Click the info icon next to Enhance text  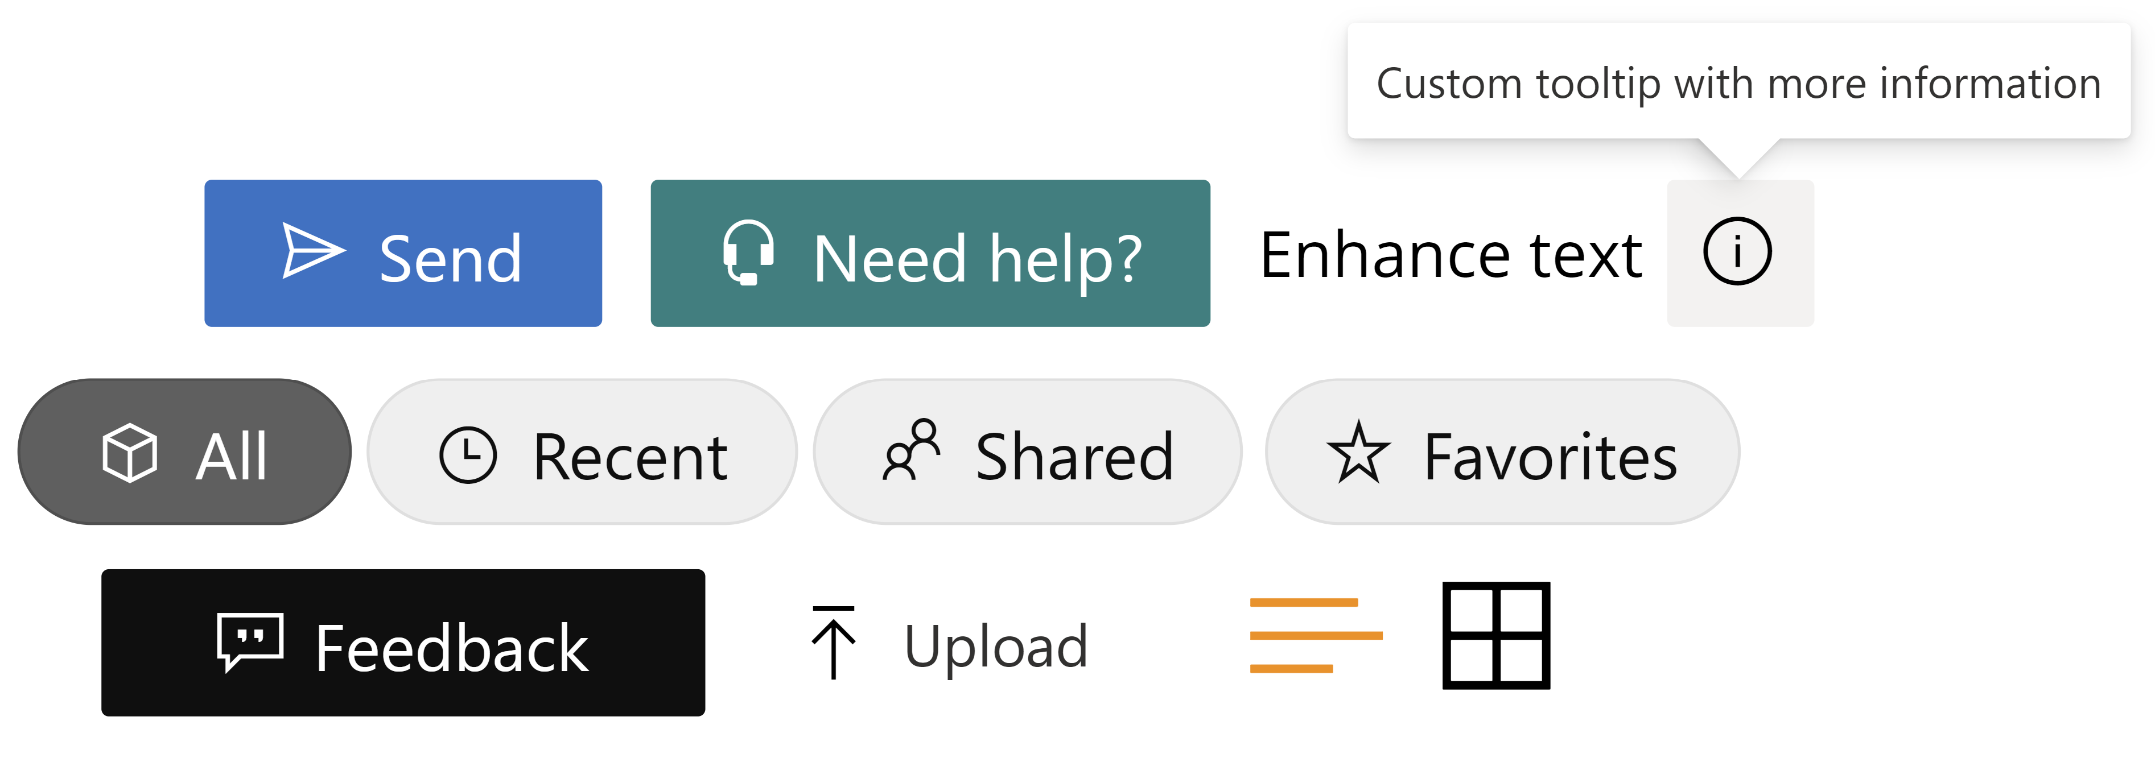pos(1734,251)
